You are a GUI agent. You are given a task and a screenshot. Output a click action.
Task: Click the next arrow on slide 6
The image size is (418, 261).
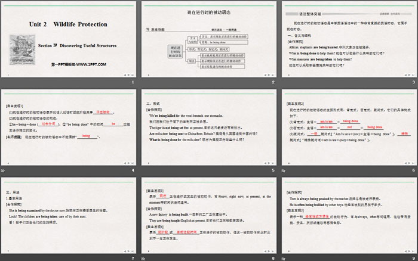410,162
